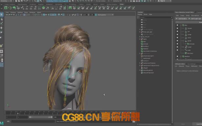Activate the Lasso select tool
The height and width of the screenshot is (126, 202).
(x=2, y=19)
